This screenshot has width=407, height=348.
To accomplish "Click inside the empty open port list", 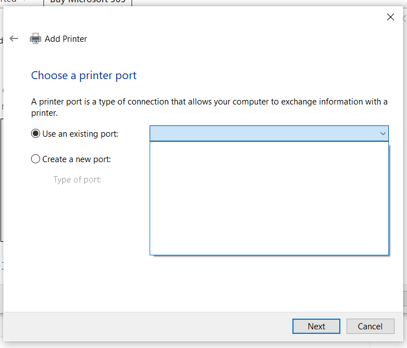I will (269, 198).
